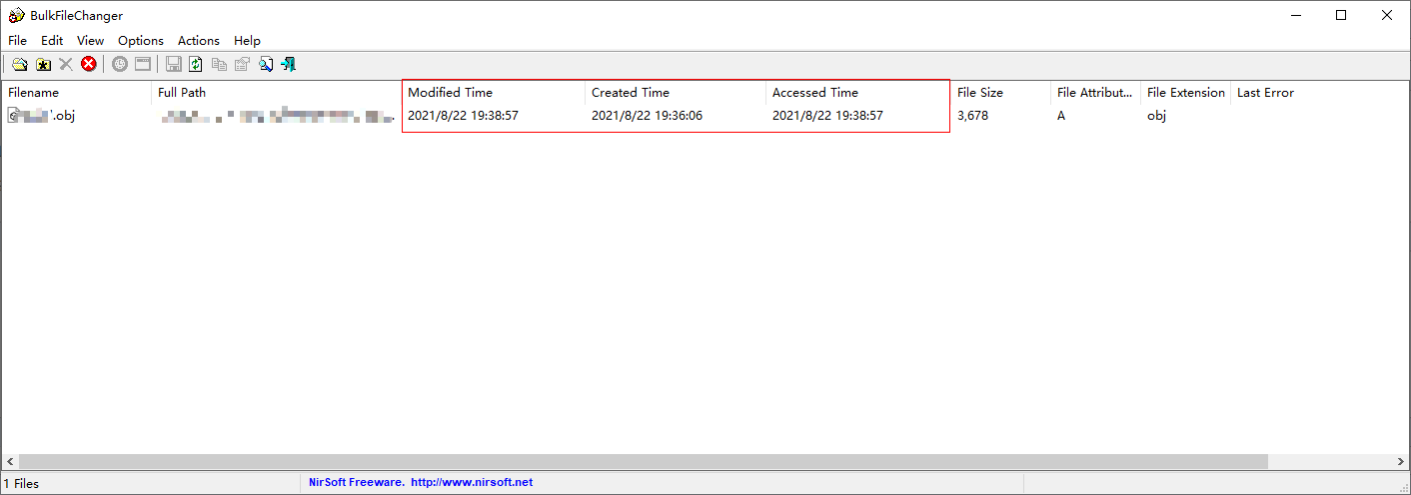The image size is (1411, 495).
Task: Sort by Created Time column header
Action: [x=676, y=92]
